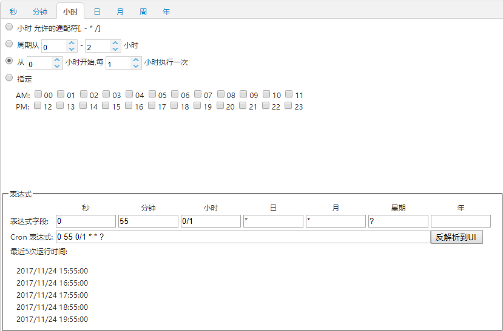Click run time 2017/11/24 17:55:00

[x=52, y=295]
